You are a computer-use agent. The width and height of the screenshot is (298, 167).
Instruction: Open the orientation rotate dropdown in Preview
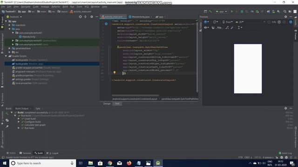(216, 22)
